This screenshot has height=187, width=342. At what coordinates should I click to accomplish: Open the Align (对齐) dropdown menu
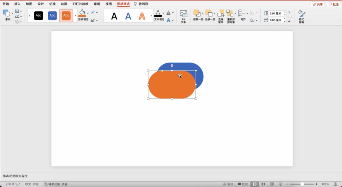pyautogui.click(x=247, y=13)
